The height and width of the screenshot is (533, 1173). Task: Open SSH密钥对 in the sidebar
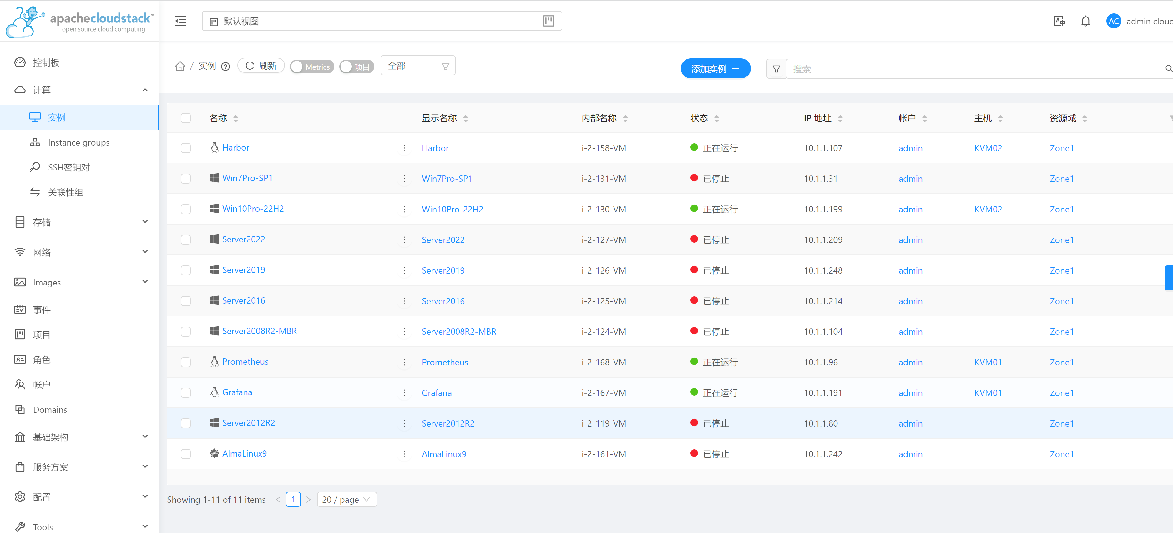pos(80,167)
